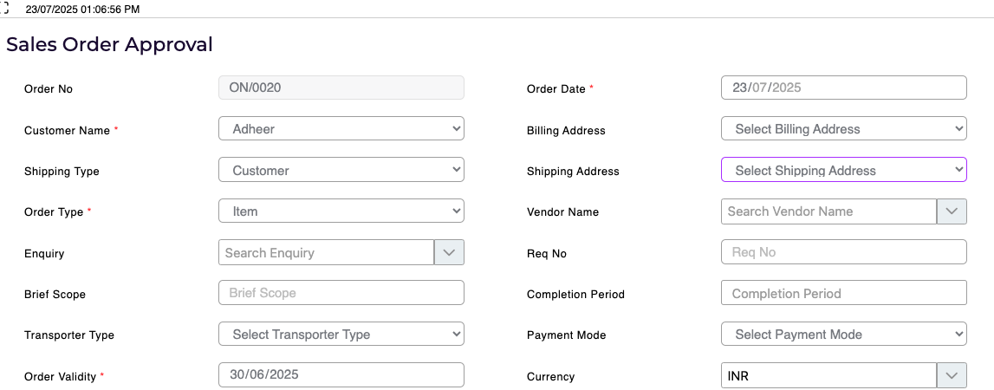994x390 pixels.
Task: Expand the Select Shipping Address dropdown
Action: point(843,171)
